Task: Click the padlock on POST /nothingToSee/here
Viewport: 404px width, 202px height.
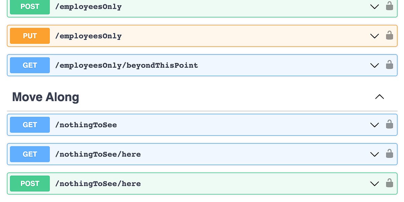Action: [x=389, y=183]
